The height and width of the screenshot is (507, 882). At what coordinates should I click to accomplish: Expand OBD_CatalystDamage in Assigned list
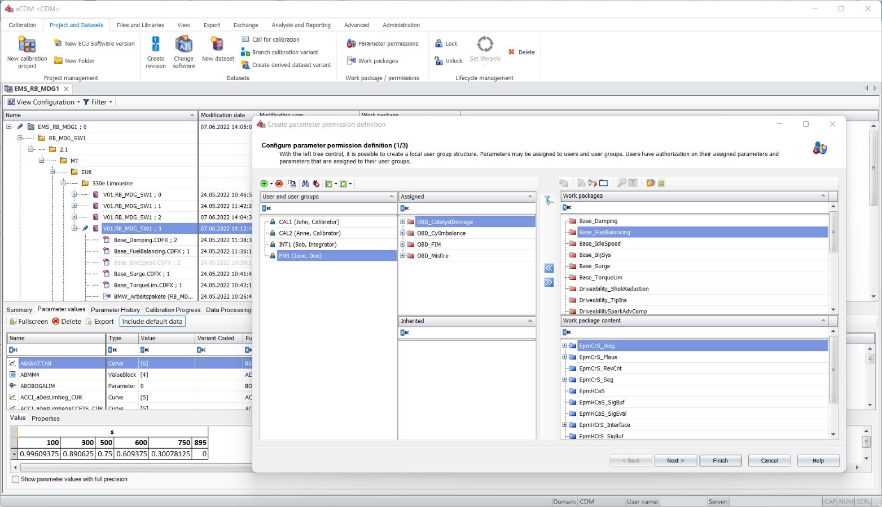point(402,222)
